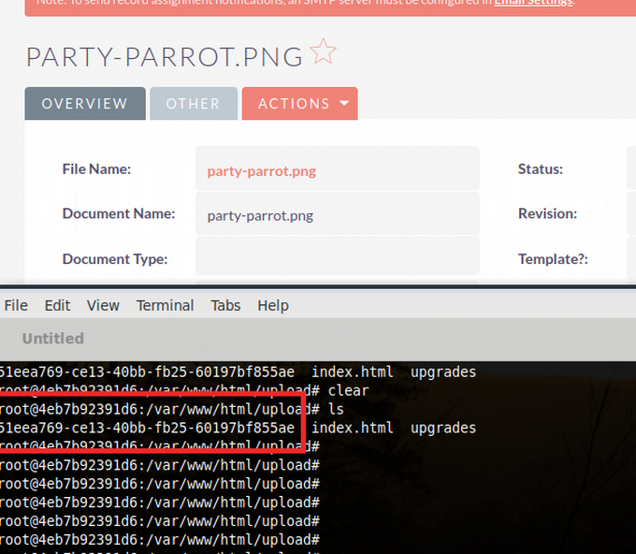This screenshot has width=636, height=554.
Task: Open the terminal File menu
Action: click(x=16, y=305)
